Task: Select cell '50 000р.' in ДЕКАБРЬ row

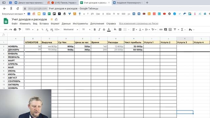Action: (134, 50)
